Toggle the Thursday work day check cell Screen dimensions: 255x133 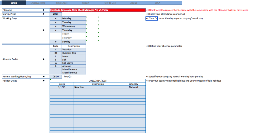(x=56, y=30)
